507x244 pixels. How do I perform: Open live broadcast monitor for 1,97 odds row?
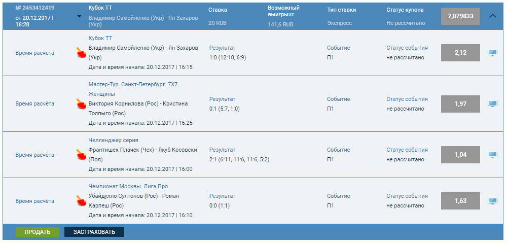pos(492,103)
